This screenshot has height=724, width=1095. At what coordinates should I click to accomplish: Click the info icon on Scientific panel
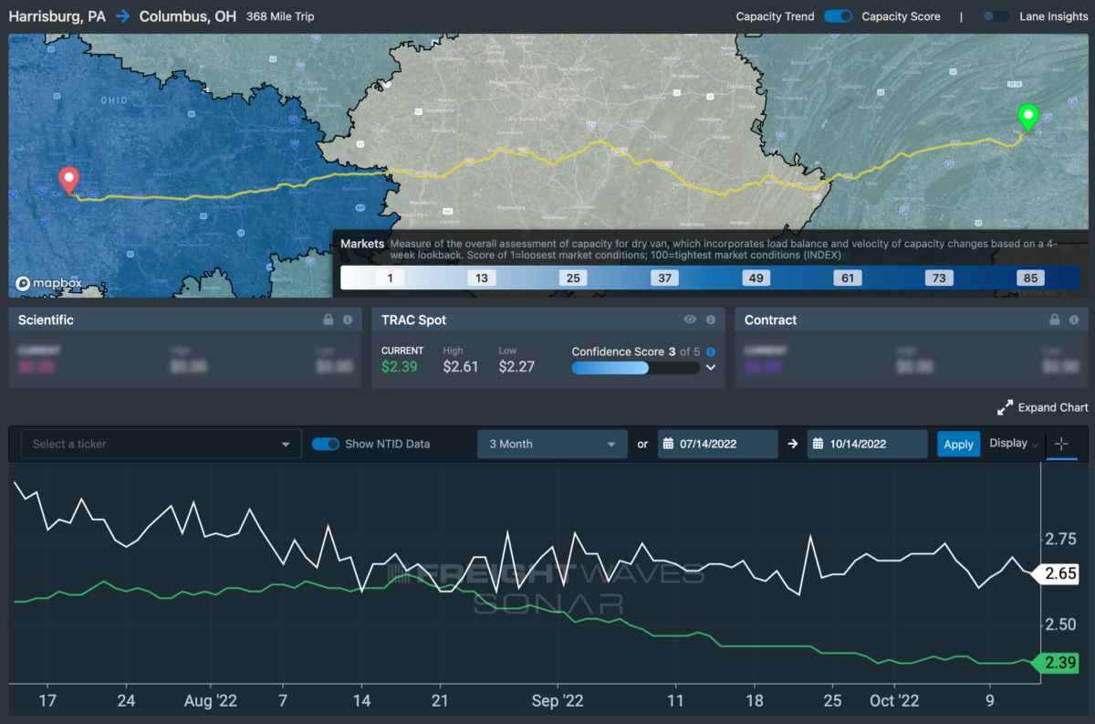[347, 320]
